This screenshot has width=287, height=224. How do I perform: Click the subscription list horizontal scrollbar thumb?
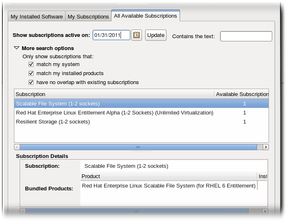point(139,147)
